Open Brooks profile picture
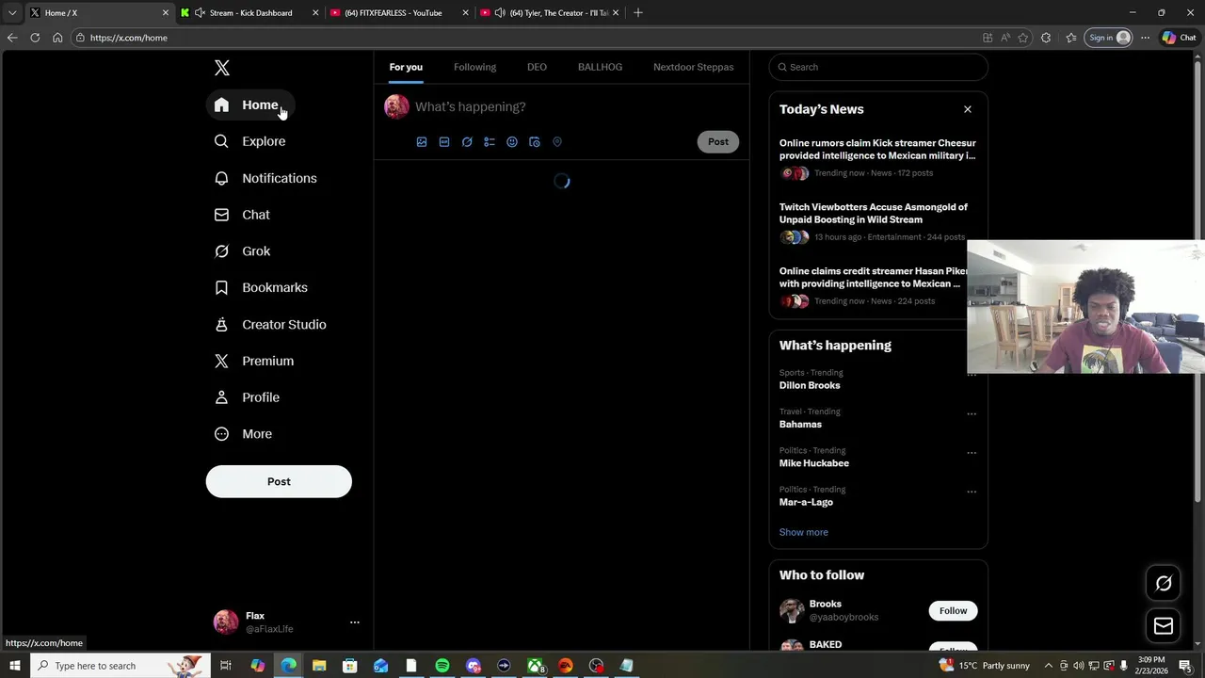This screenshot has height=678, width=1205. tap(792, 610)
